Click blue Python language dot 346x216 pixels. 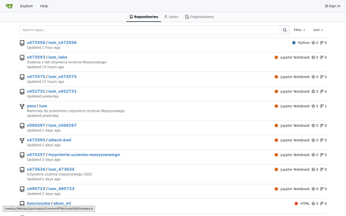pyautogui.click(x=294, y=43)
